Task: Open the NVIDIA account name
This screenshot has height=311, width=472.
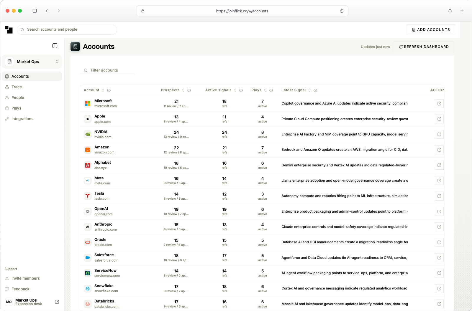Action: point(101,132)
